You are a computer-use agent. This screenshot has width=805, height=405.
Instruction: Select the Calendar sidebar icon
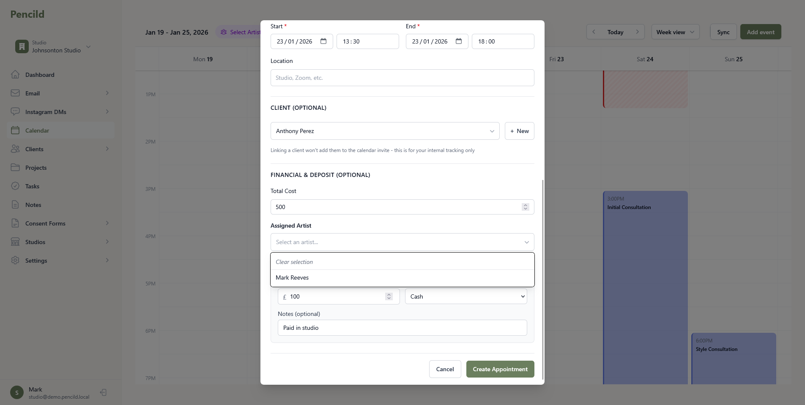point(15,130)
